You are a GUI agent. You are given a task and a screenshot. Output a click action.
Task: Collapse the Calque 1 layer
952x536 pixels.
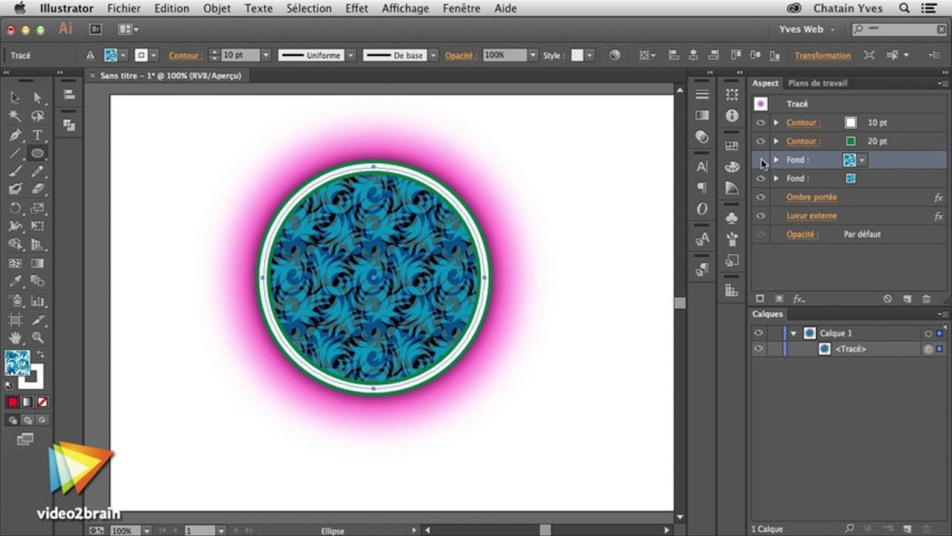tap(793, 334)
